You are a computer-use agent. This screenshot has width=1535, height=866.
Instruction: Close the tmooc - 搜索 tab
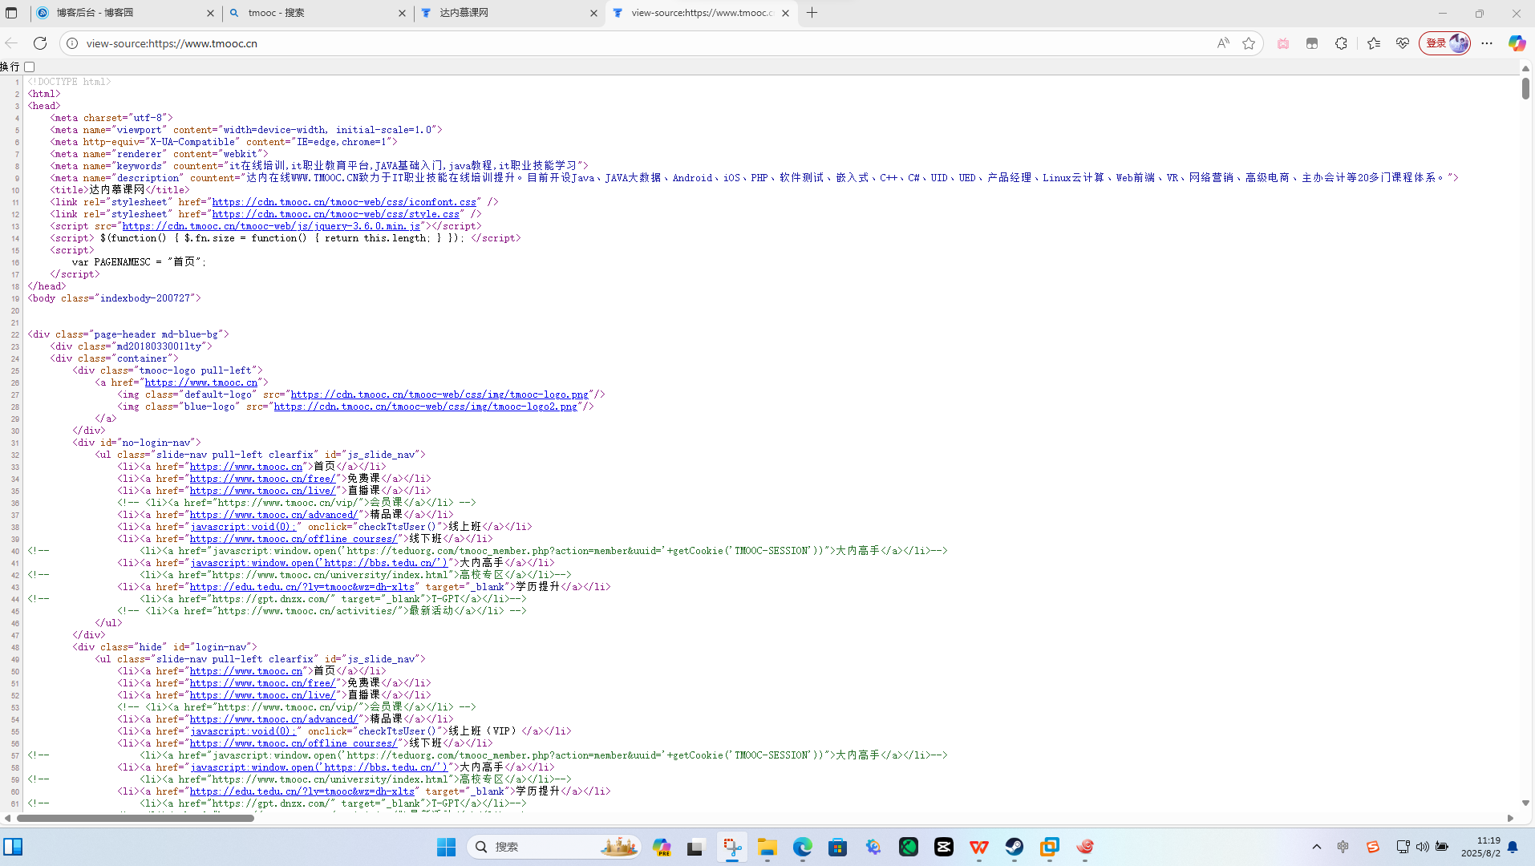pos(402,13)
